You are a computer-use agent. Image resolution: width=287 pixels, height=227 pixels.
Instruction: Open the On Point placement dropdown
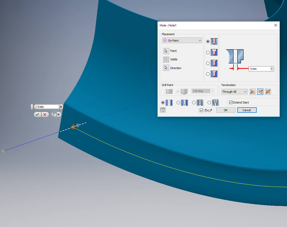(182, 41)
